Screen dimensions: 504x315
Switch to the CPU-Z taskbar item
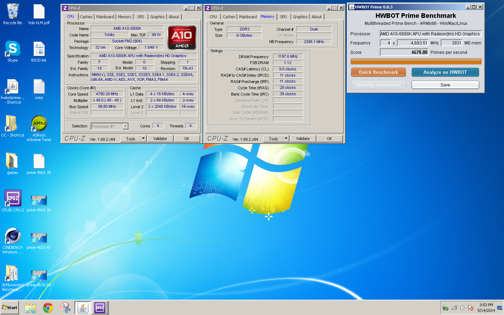[100, 308]
